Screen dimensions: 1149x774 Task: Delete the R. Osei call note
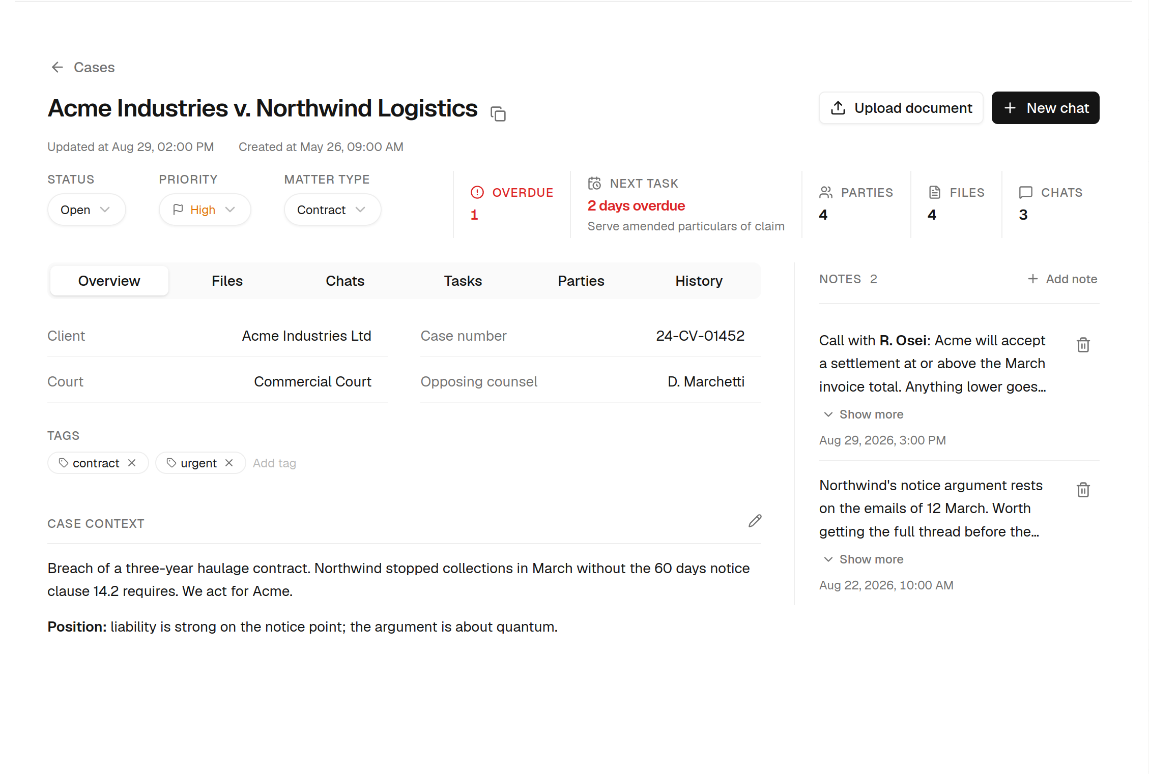point(1083,345)
